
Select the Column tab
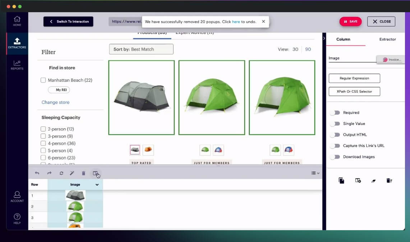(343, 39)
